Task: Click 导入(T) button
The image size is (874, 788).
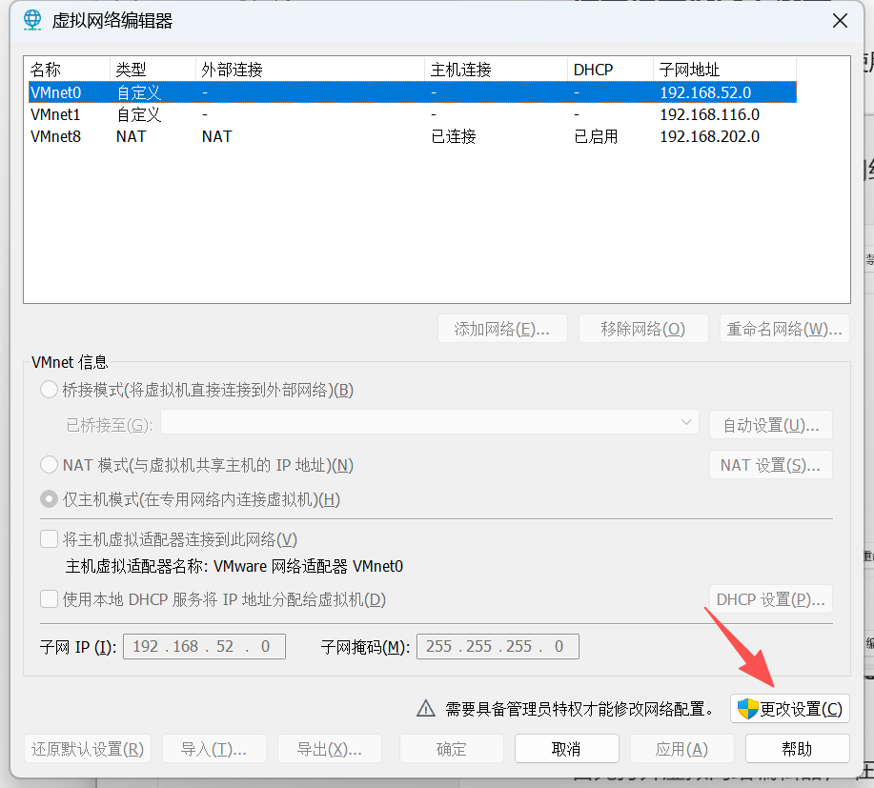Action: coord(214,748)
